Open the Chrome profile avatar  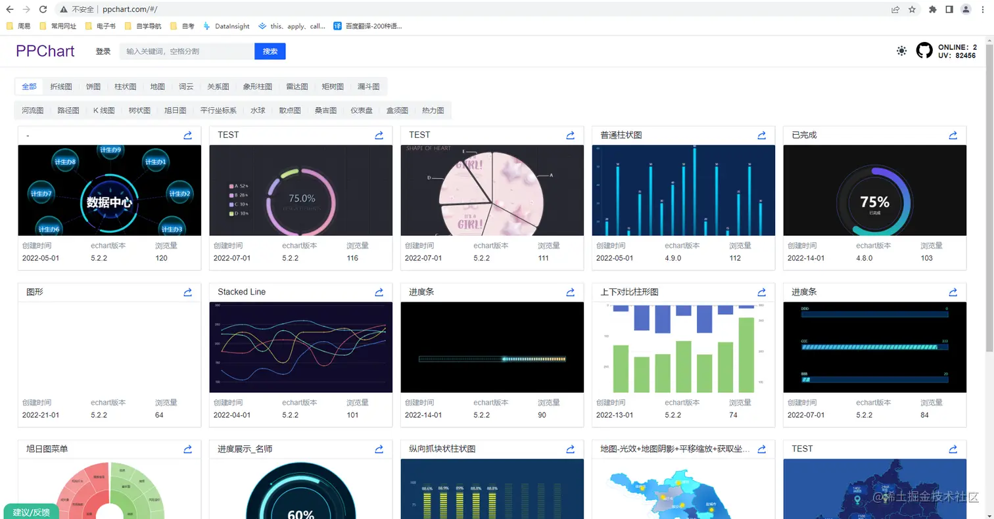(x=966, y=10)
